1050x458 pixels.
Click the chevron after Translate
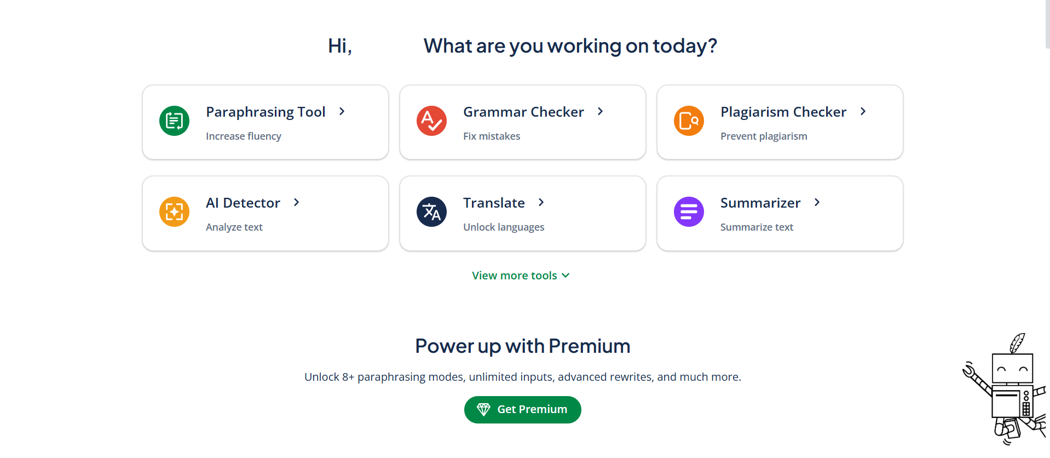coord(541,202)
